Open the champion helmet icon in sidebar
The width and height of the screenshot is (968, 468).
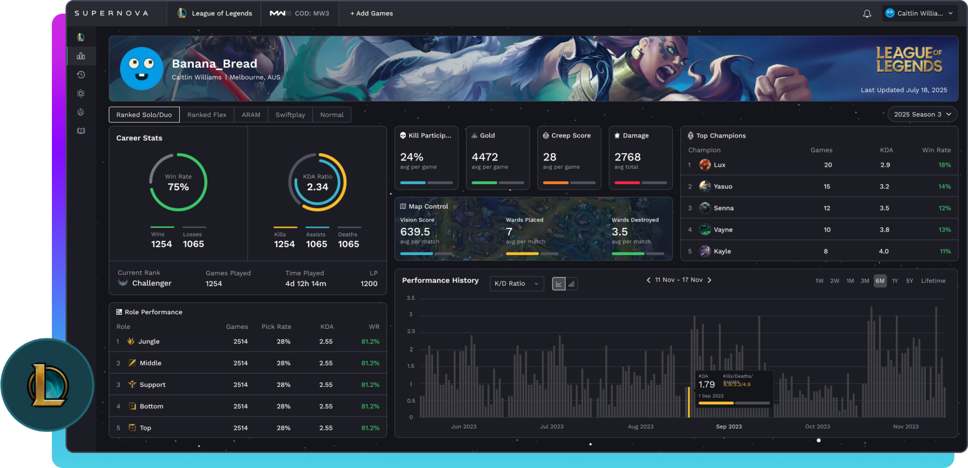pos(81,111)
